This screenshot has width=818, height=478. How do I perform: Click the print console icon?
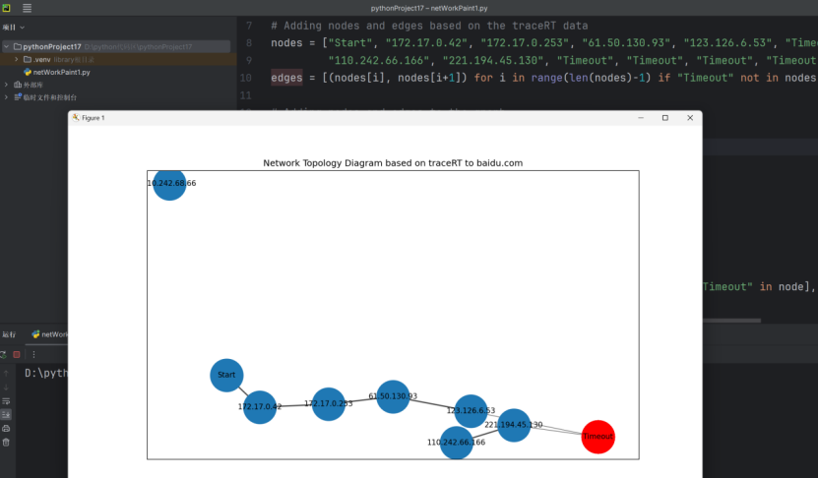click(x=6, y=429)
